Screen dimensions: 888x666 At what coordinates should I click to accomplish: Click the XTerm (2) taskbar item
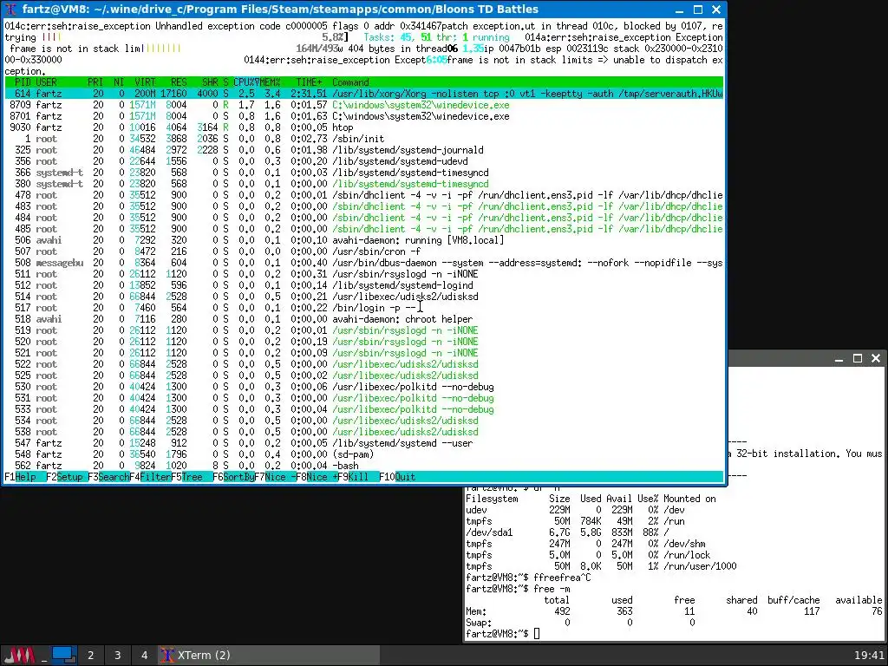269,656
